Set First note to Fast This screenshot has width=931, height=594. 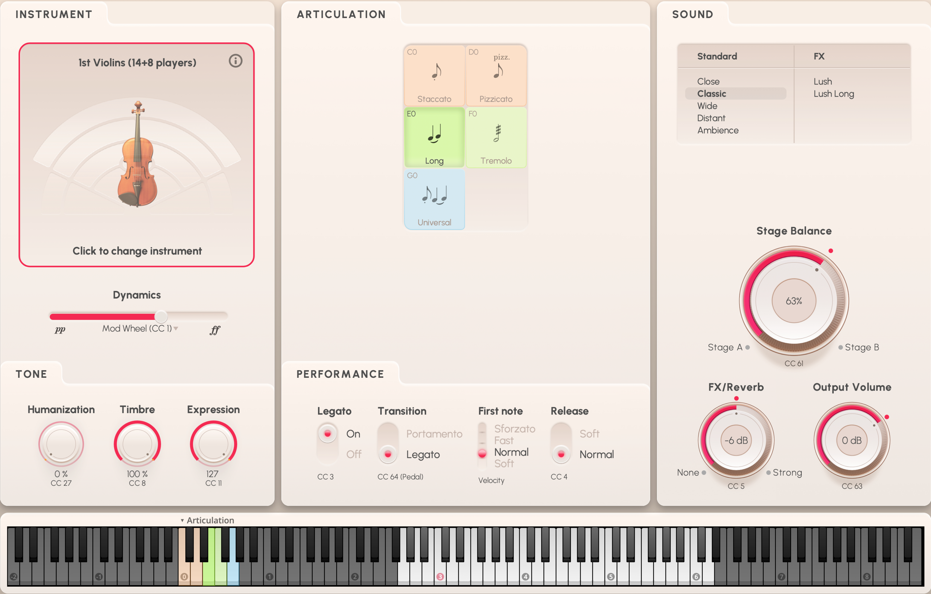[x=504, y=441]
